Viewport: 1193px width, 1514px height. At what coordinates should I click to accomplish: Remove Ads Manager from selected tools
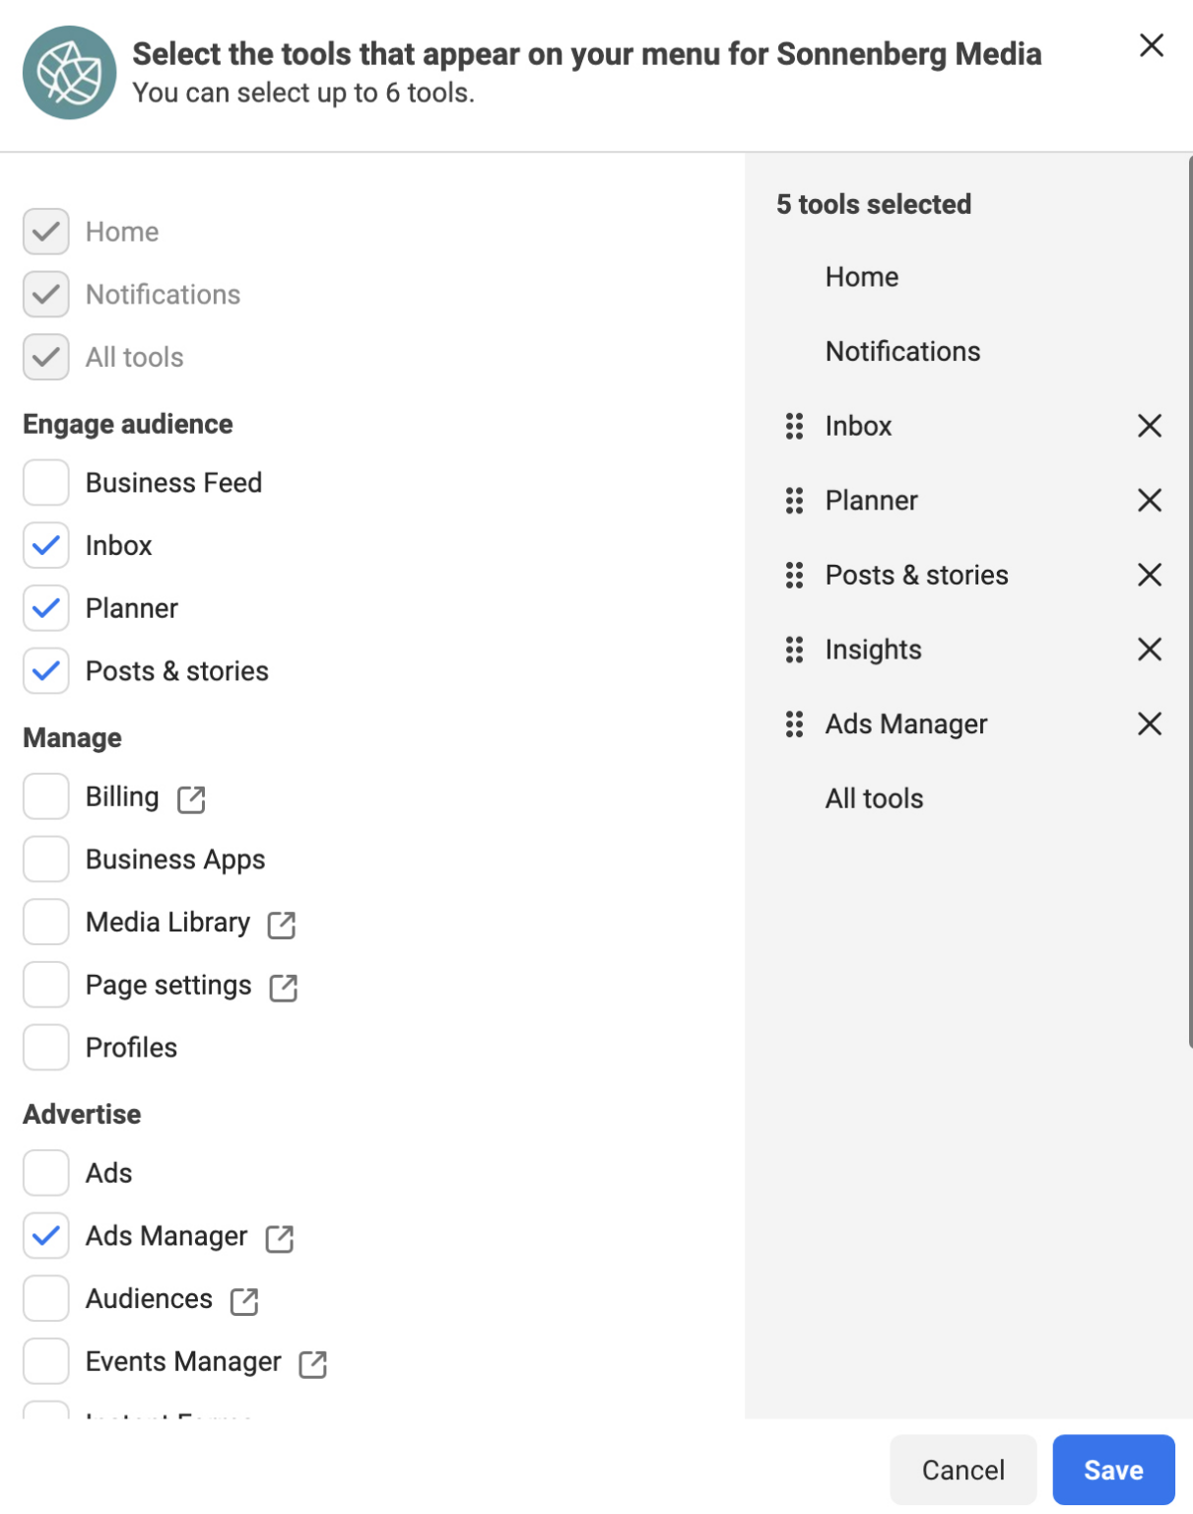point(1149,724)
